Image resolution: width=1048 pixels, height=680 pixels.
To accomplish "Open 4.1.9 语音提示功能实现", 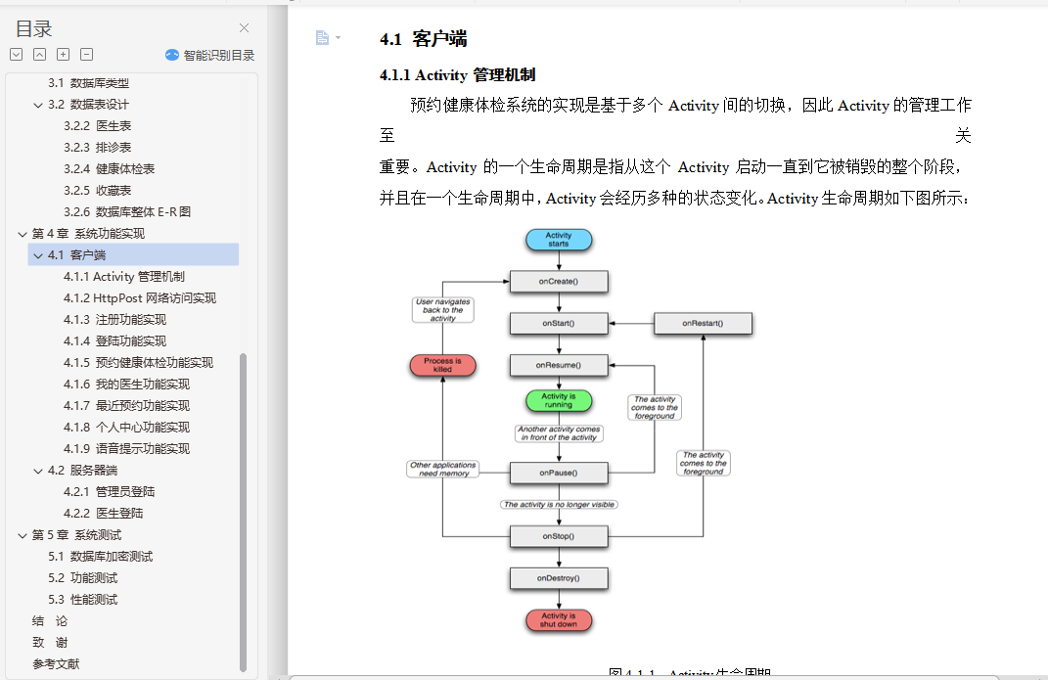I will tap(126, 449).
